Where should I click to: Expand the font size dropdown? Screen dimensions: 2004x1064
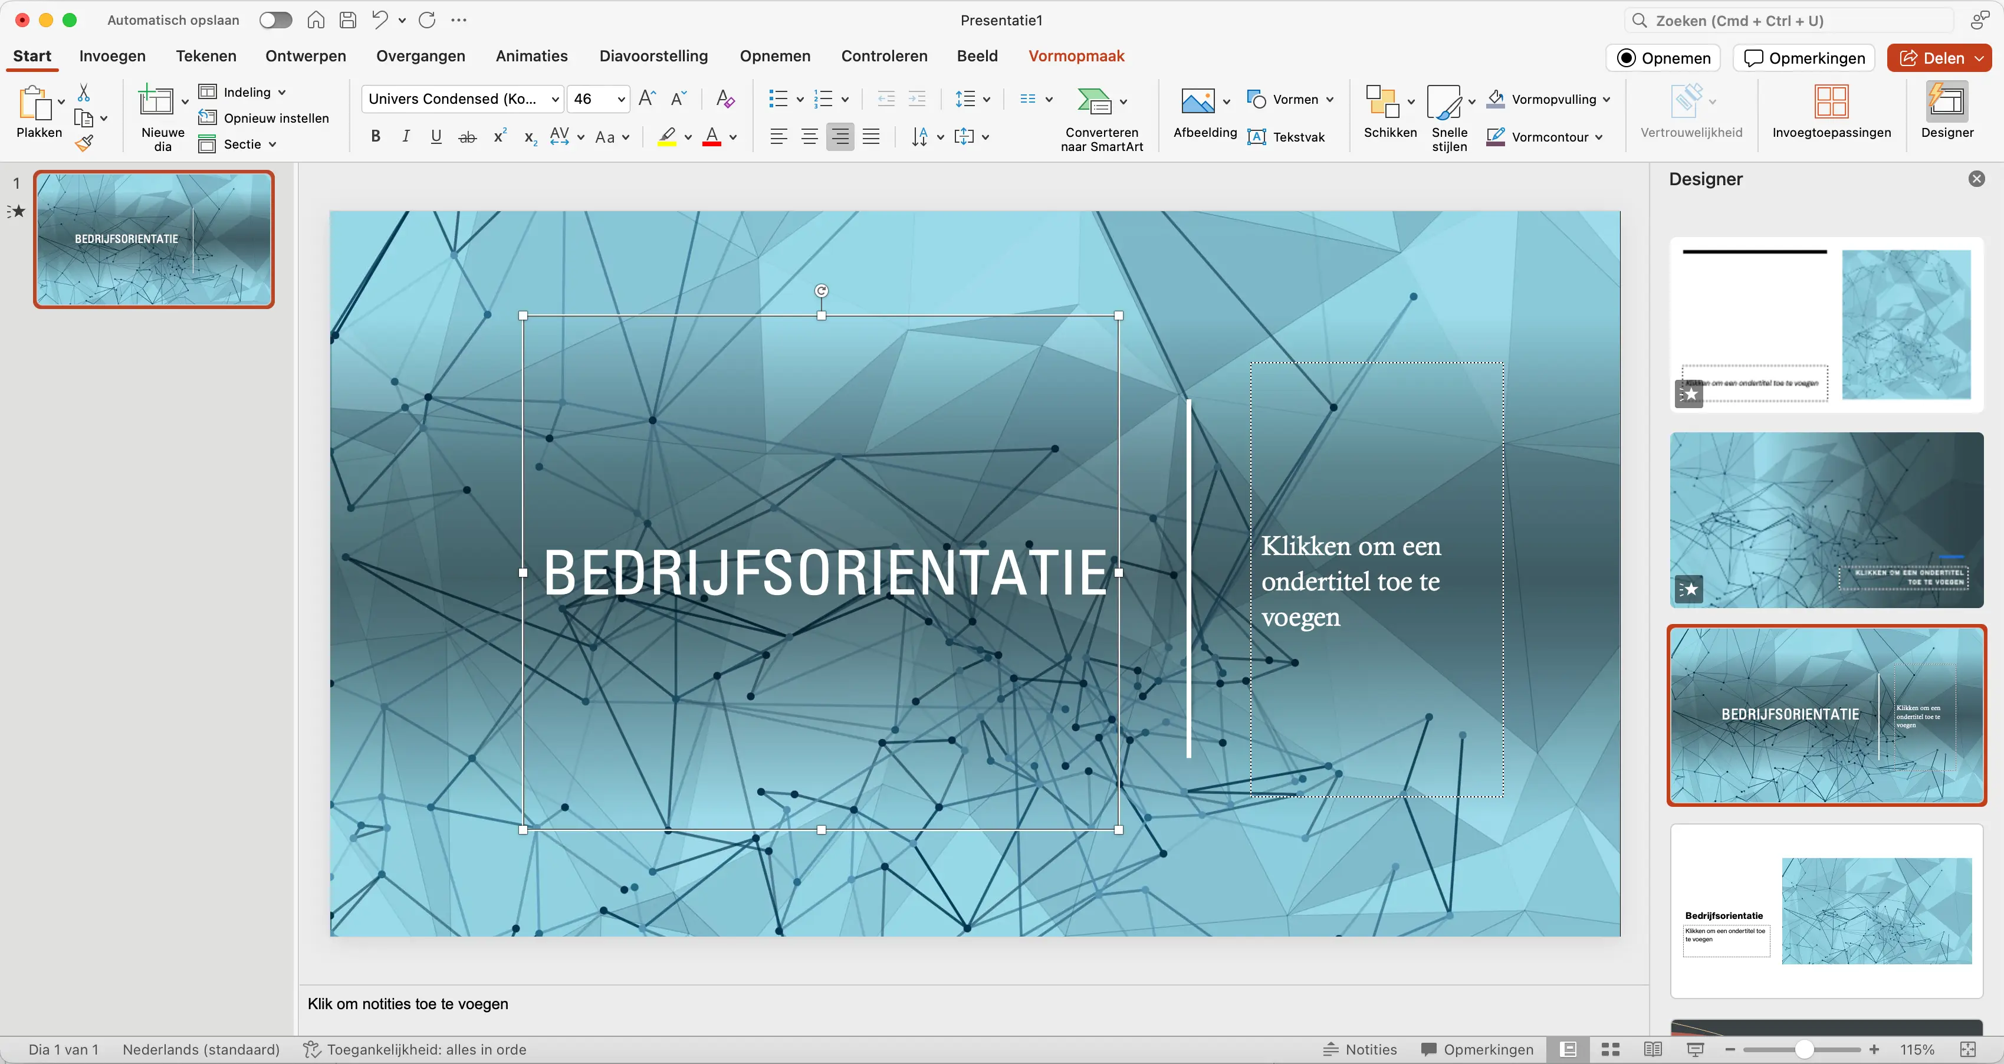[621, 98]
